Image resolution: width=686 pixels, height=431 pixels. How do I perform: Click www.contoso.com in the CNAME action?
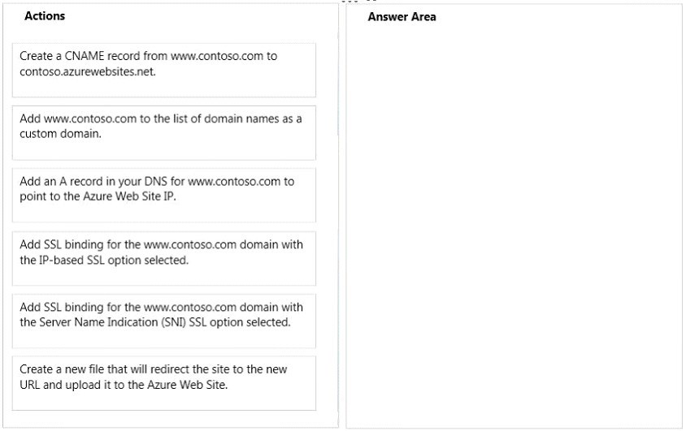[217, 56]
